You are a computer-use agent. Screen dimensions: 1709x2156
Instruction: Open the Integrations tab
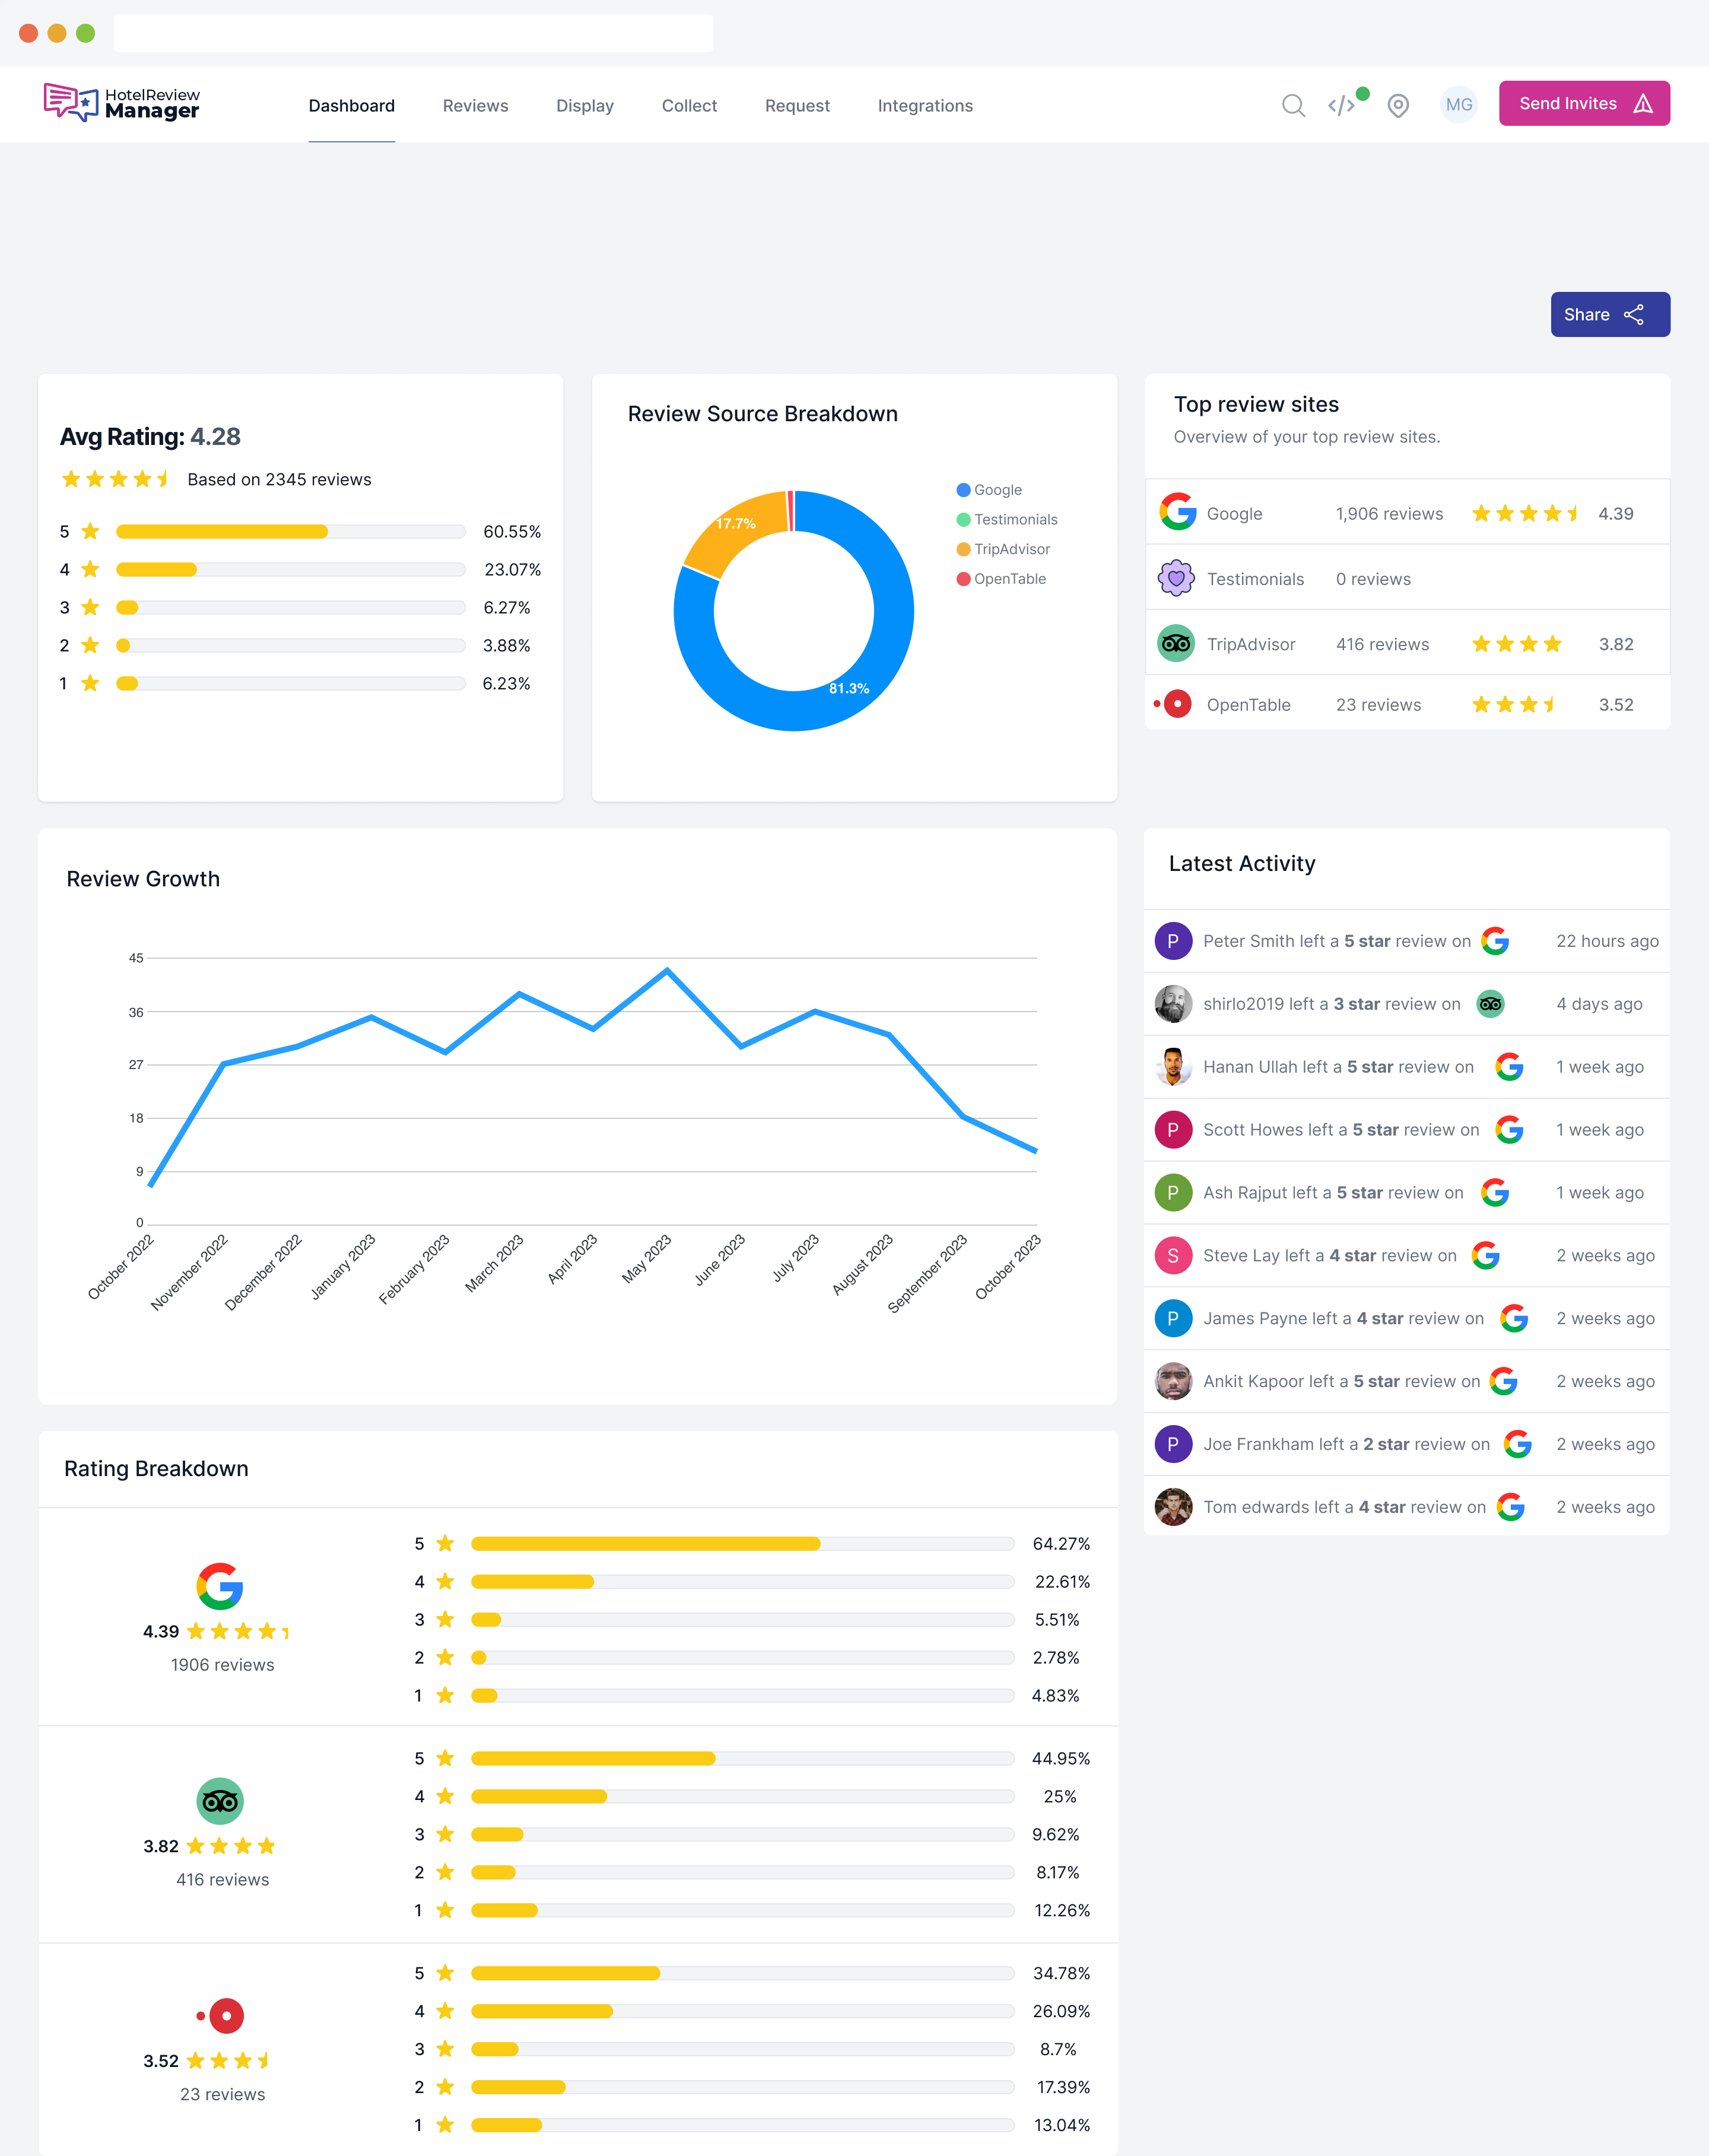[x=925, y=106]
